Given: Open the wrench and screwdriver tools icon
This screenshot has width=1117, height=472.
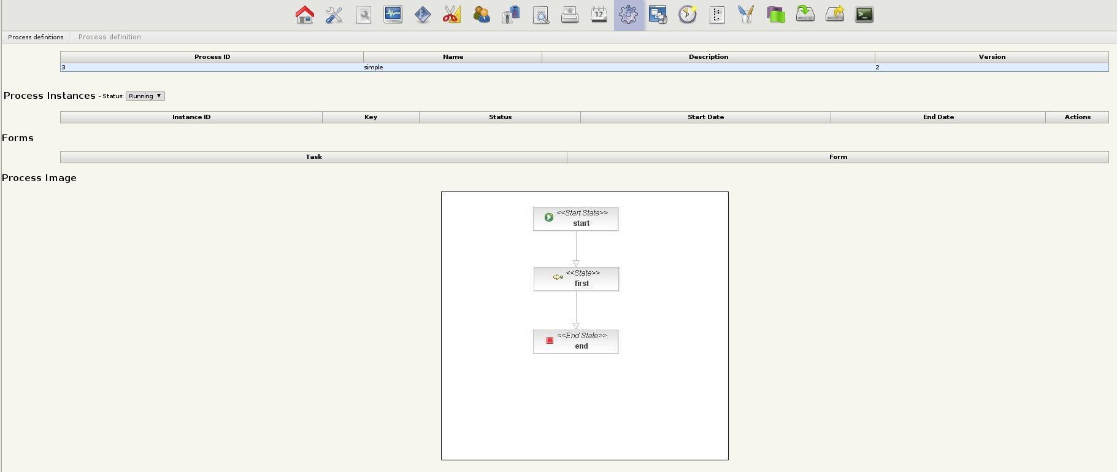Looking at the screenshot, I should 334,15.
